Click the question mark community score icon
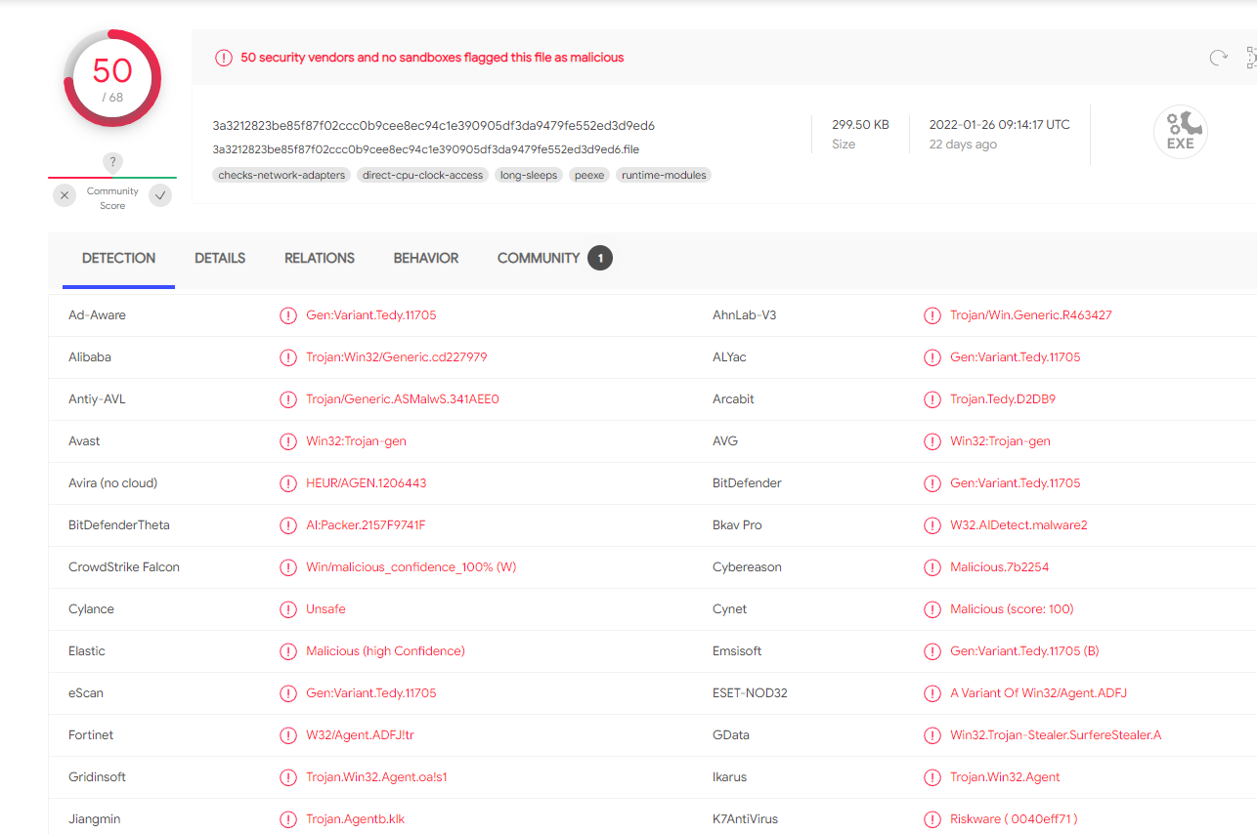The width and height of the screenshot is (1257, 834). click(x=112, y=162)
